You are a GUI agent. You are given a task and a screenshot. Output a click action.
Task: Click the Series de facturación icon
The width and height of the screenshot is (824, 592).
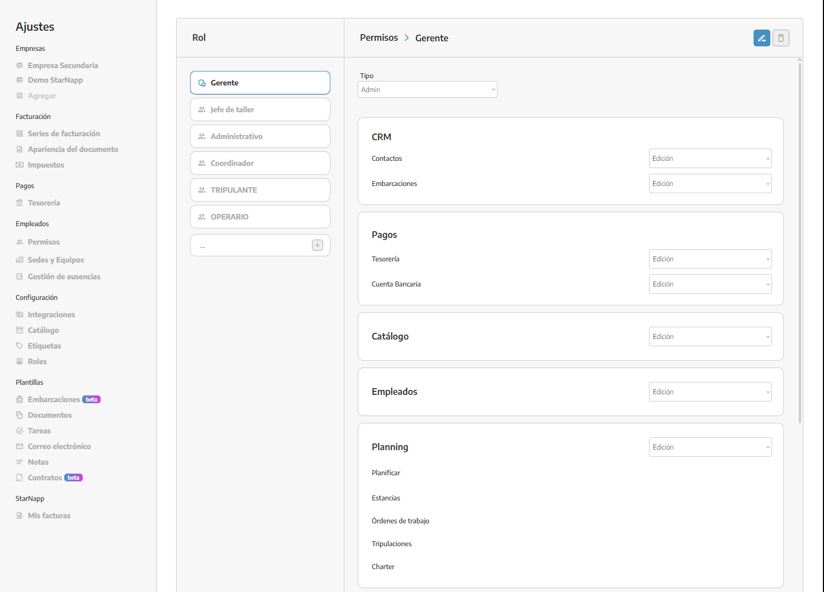20,133
